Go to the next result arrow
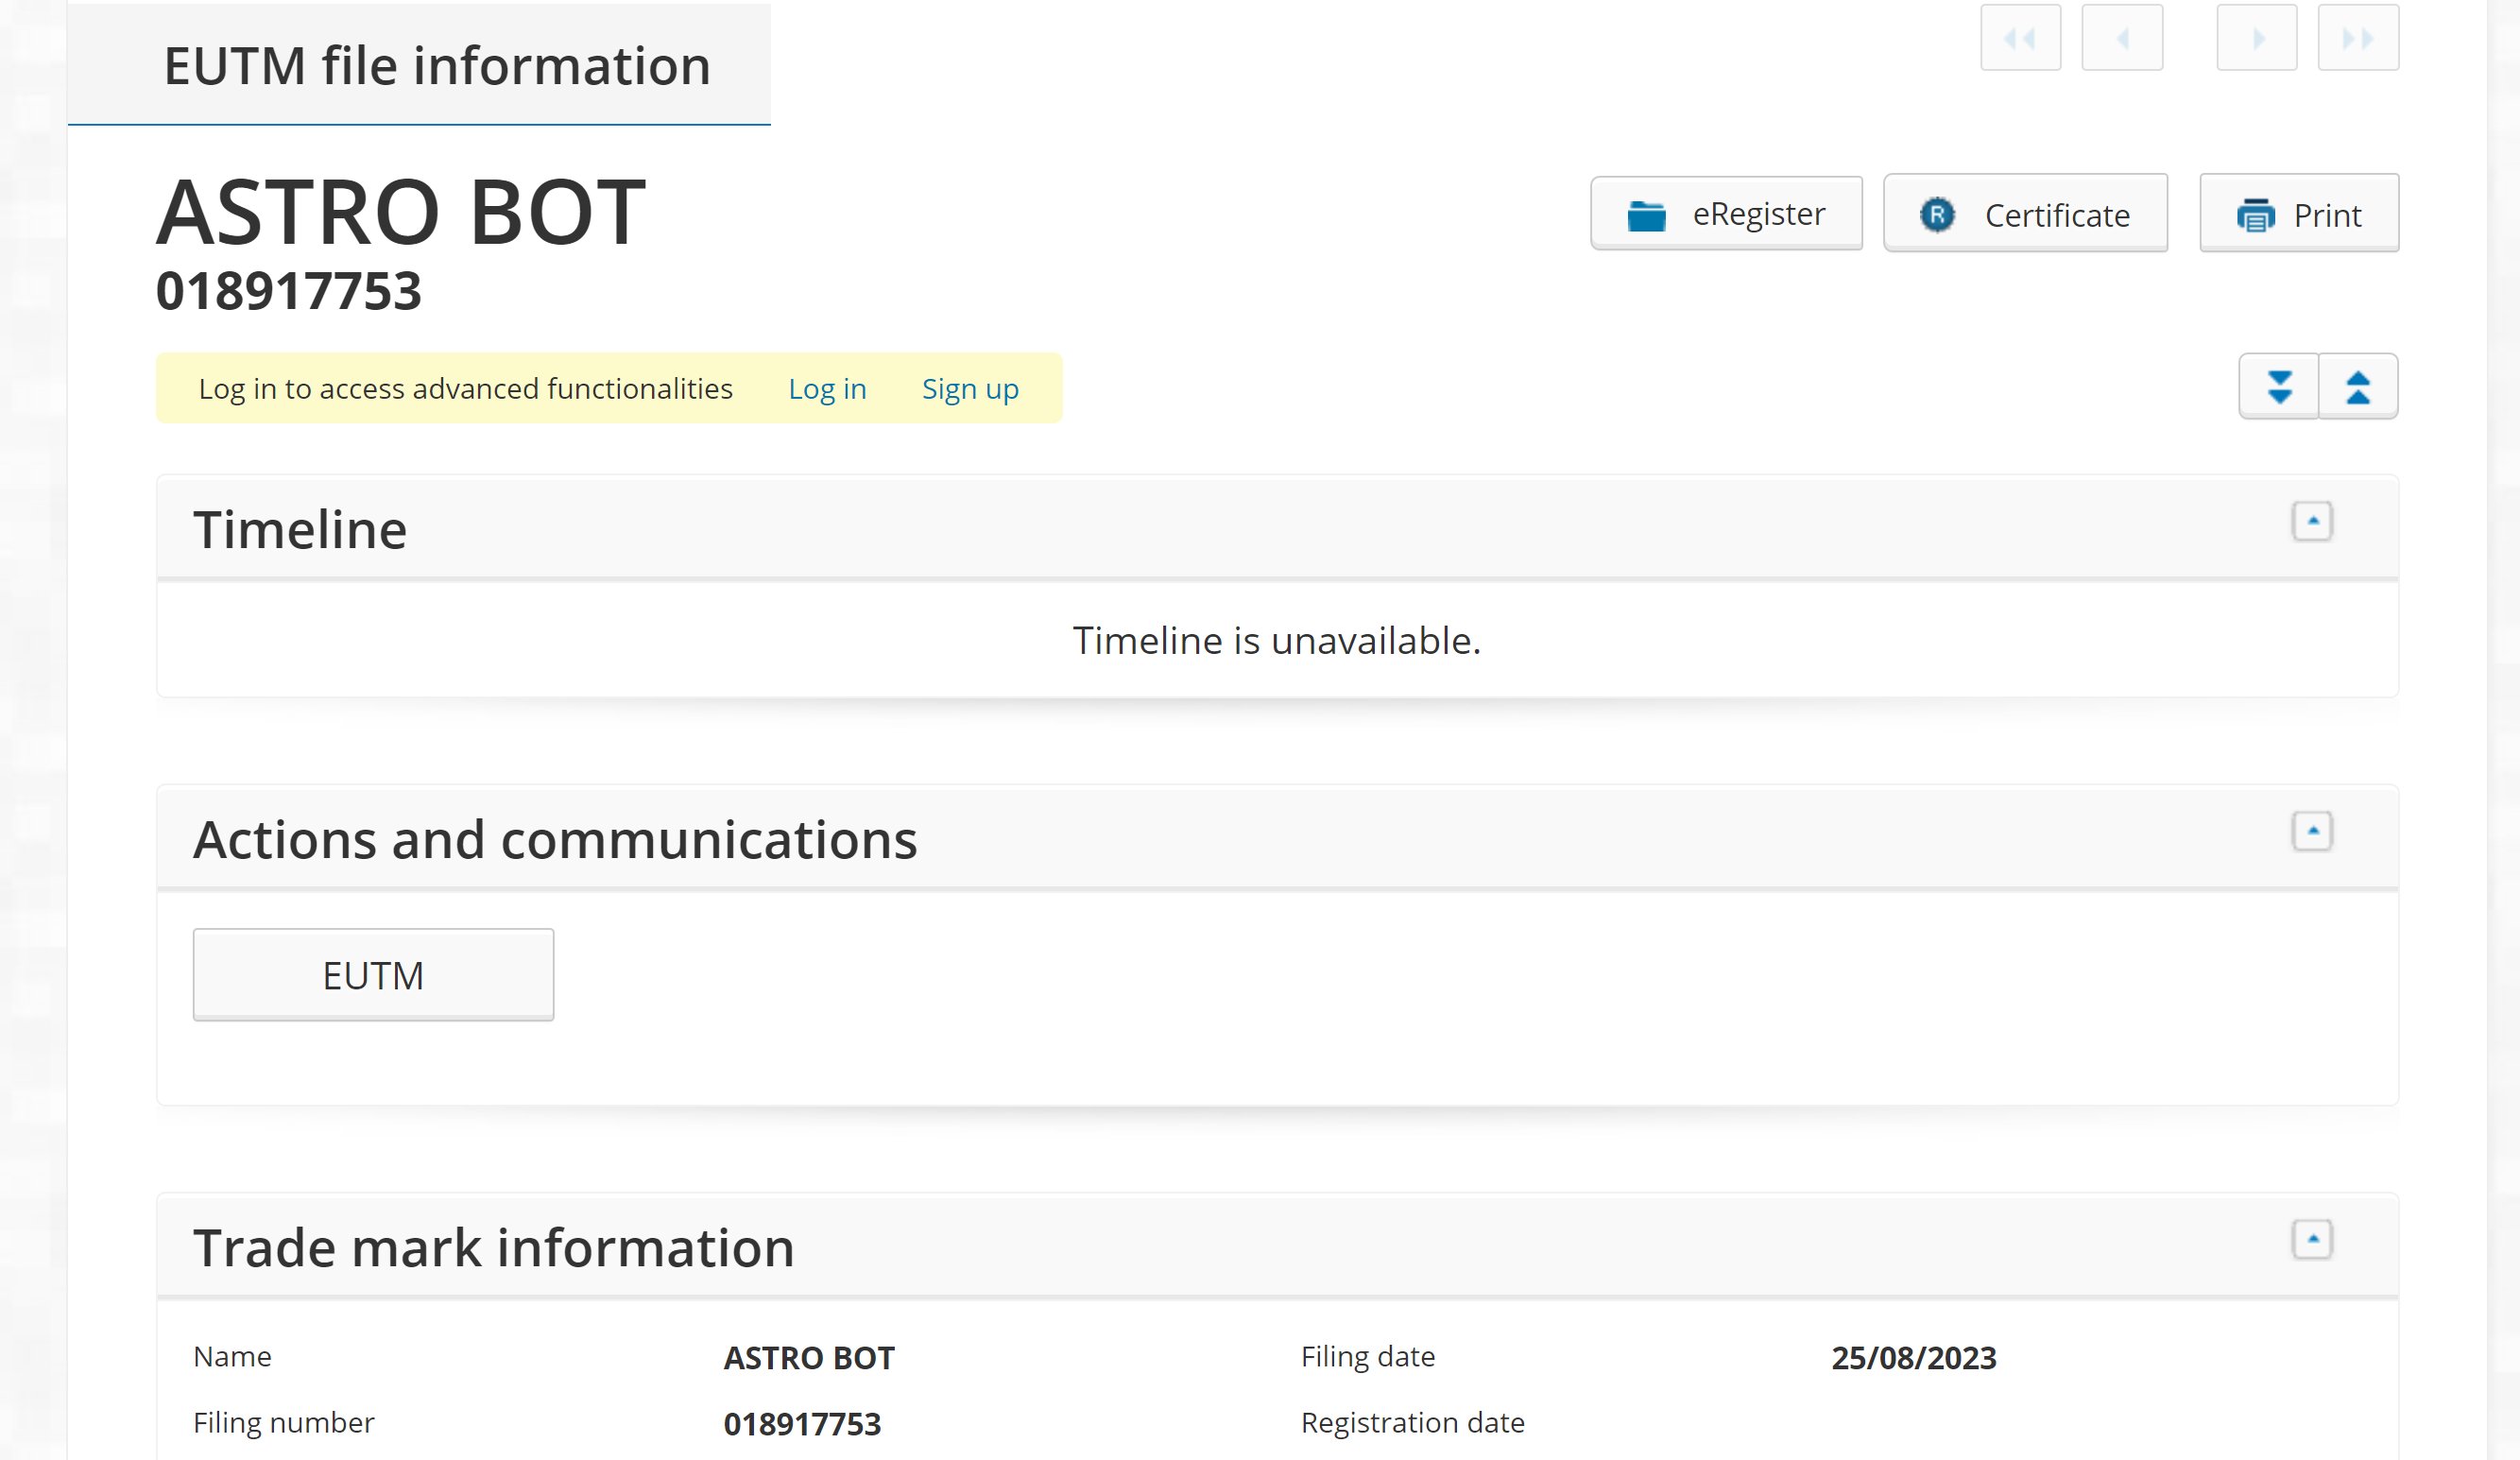 pos(2257,37)
